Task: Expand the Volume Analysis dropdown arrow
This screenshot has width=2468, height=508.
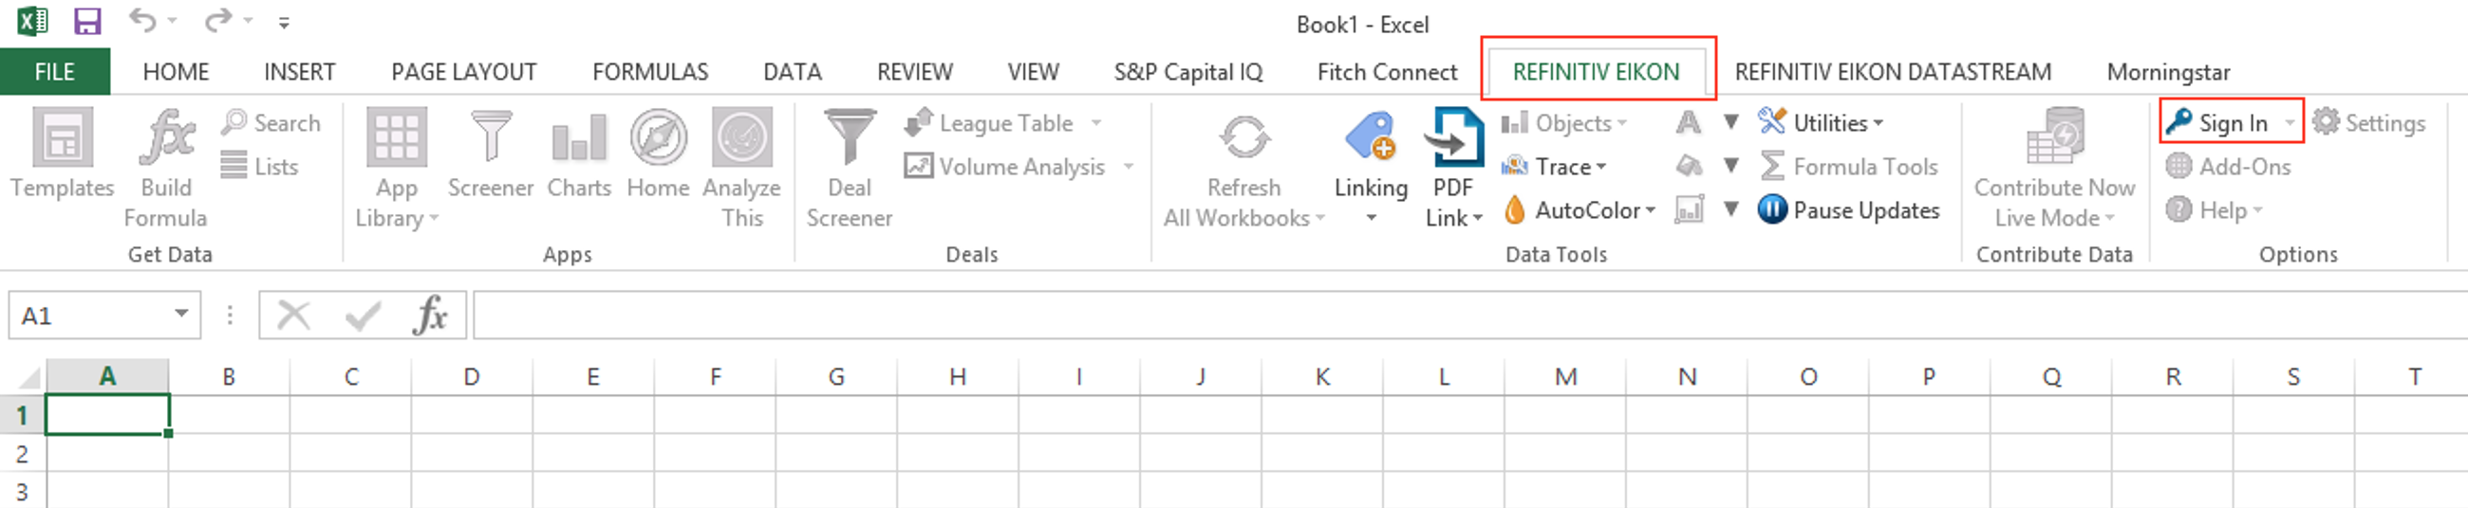Action: [1128, 167]
